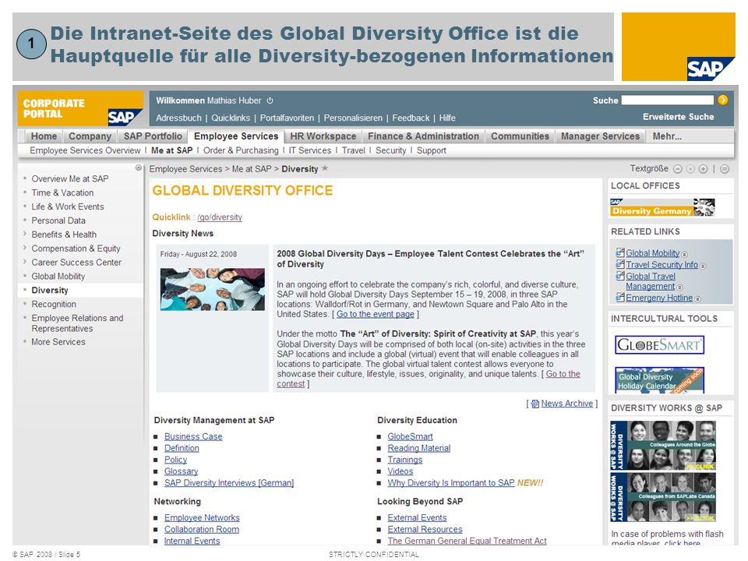This screenshot has height=561, width=748.
Task: Go to Manager Services tab
Action: [600, 136]
